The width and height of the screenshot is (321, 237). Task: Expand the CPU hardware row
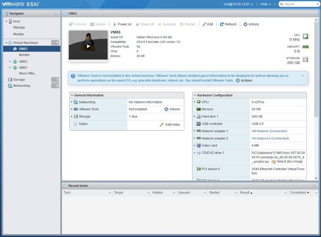[195, 102]
